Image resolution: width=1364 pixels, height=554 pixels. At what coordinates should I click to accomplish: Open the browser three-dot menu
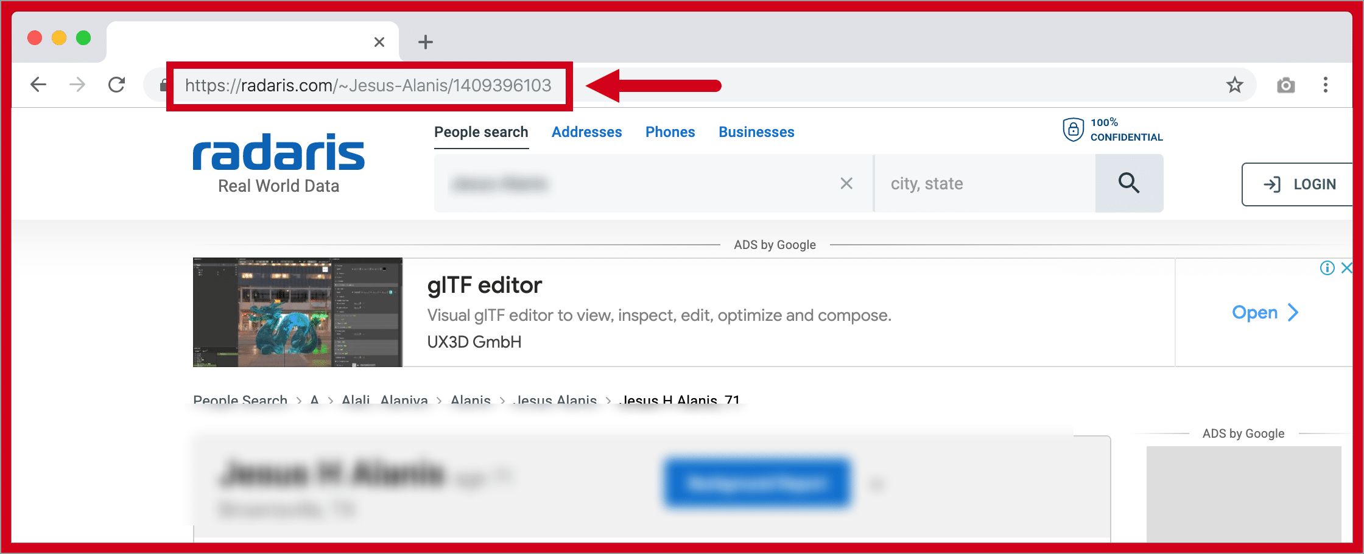pyautogui.click(x=1326, y=85)
